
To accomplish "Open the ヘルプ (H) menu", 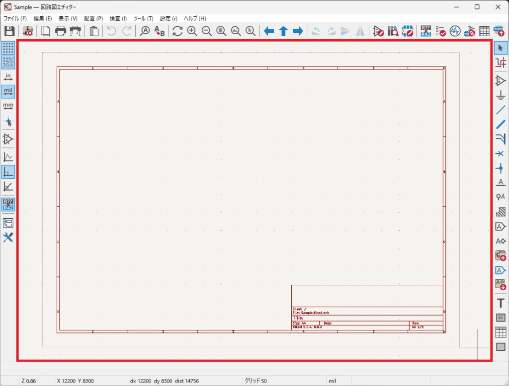I will tap(195, 18).
